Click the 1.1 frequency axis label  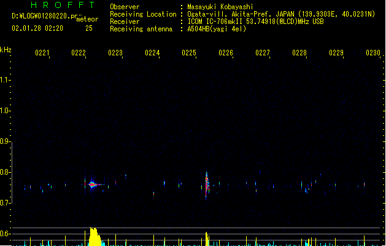4,80
